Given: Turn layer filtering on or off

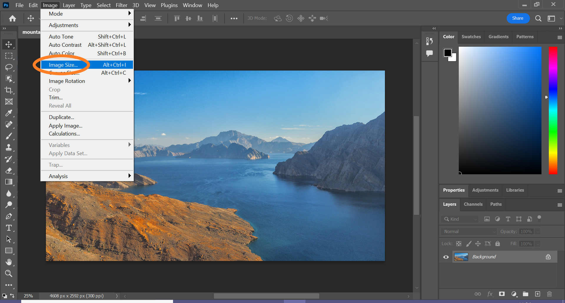Looking at the screenshot, I should (539, 218).
